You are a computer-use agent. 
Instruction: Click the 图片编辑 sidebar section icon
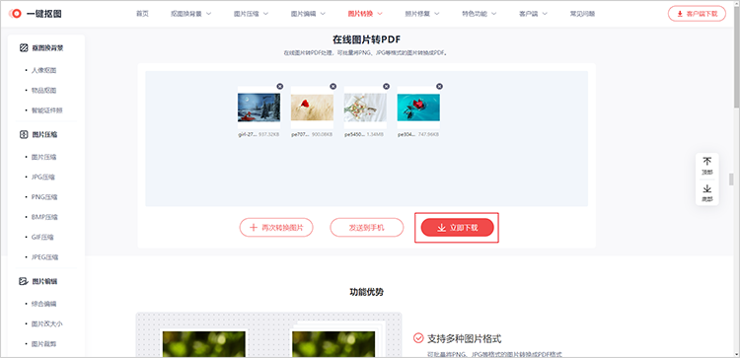(23, 282)
